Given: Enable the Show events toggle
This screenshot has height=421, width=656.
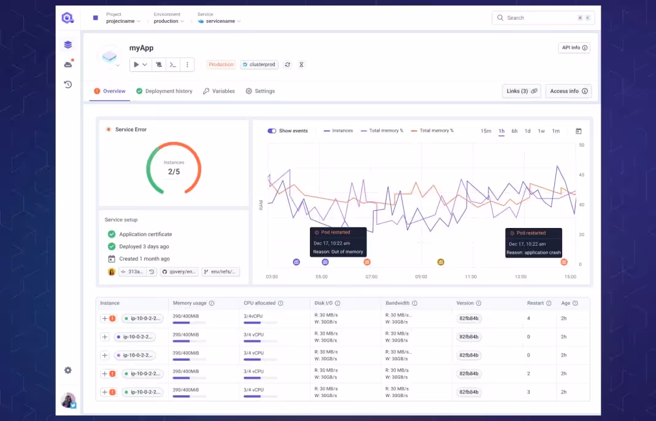Looking at the screenshot, I should tap(271, 131).
